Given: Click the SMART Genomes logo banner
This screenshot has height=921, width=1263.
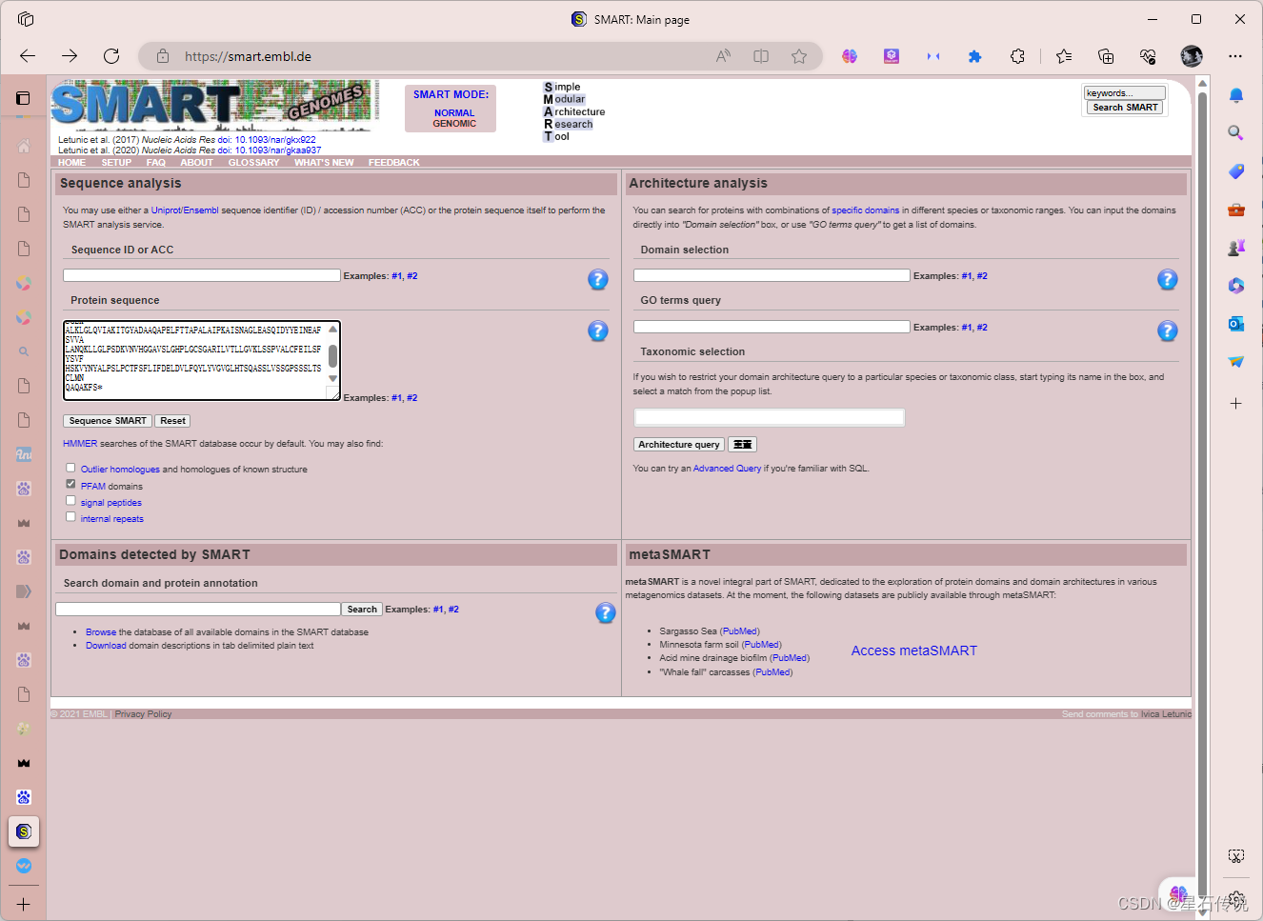Looking at the screenshot, I should pyautogui.click(x=215, y=105).
